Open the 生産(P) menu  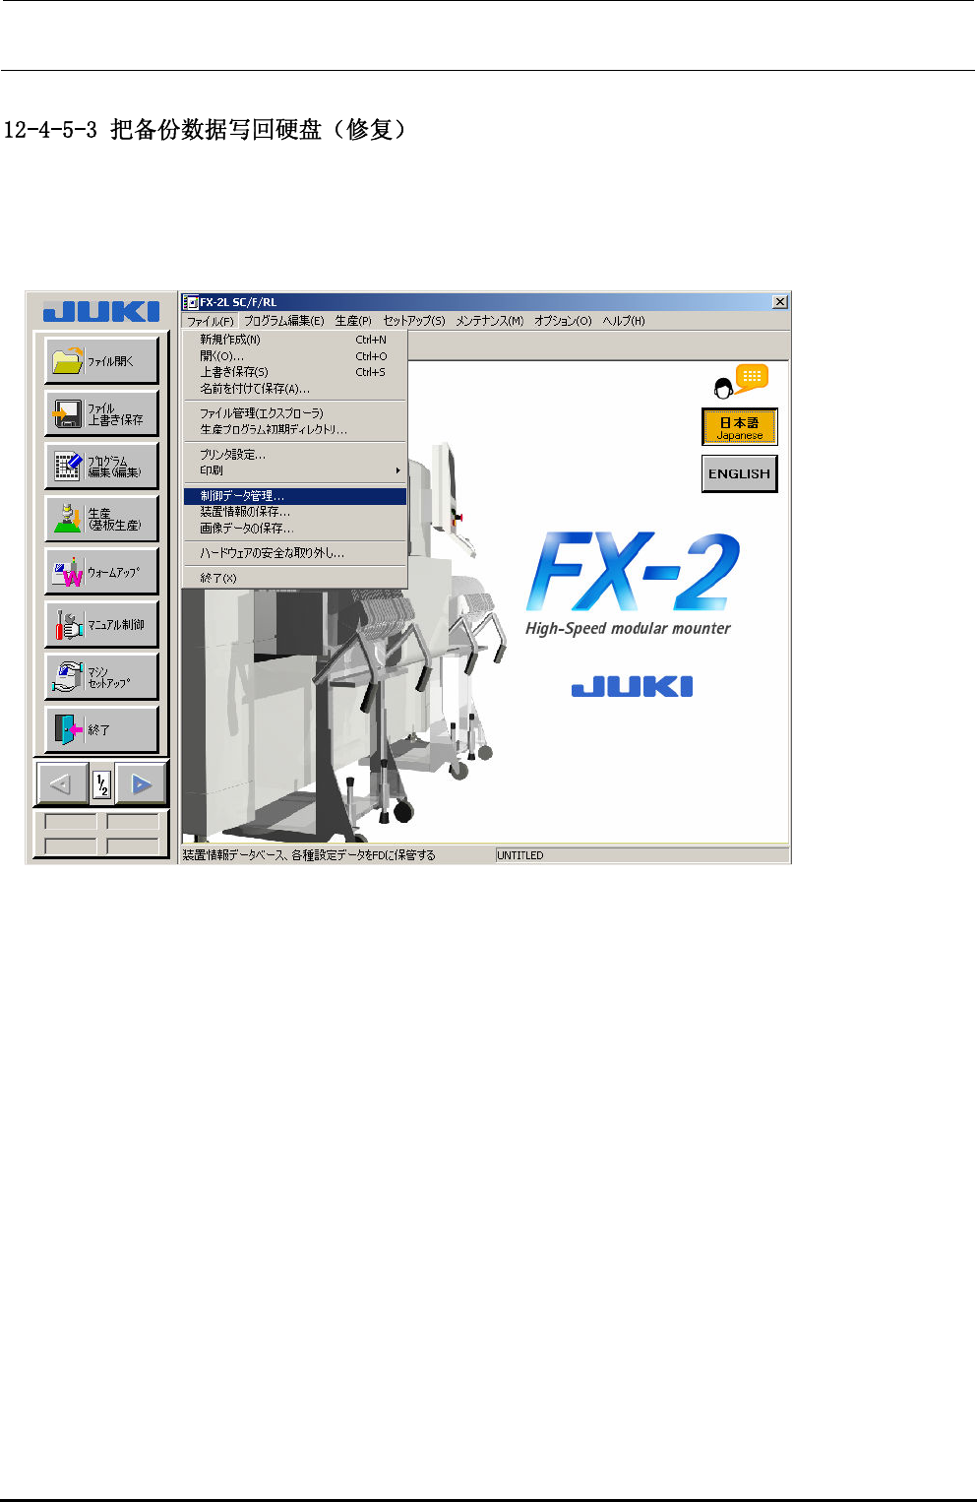[x=353, y=321]
